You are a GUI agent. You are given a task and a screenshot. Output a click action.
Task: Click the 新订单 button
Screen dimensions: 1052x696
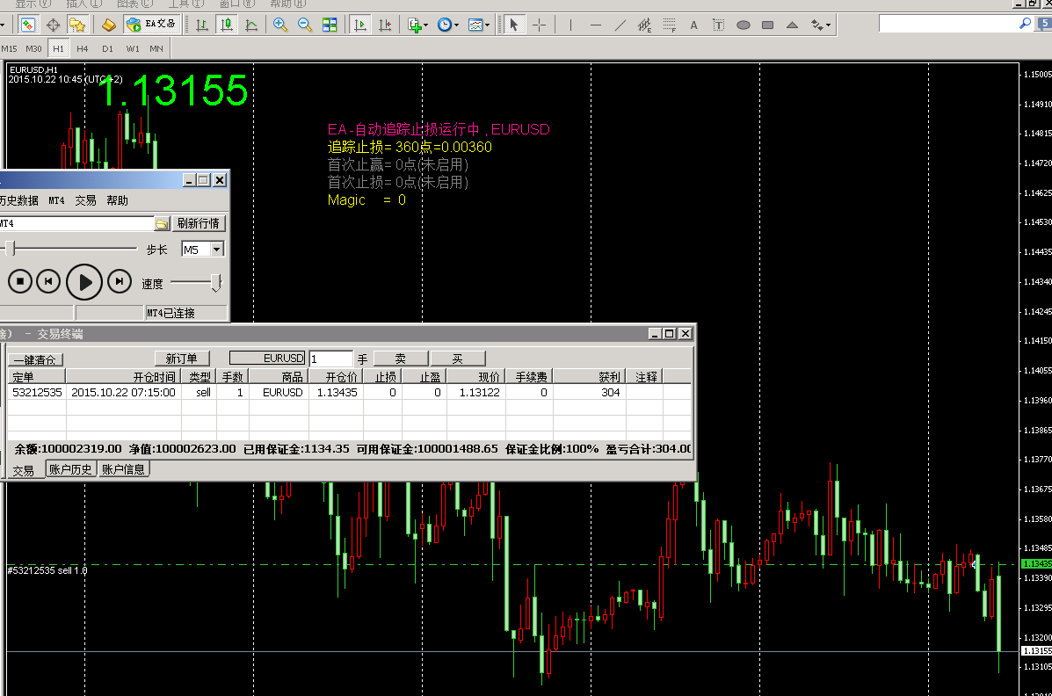(182, 359)
